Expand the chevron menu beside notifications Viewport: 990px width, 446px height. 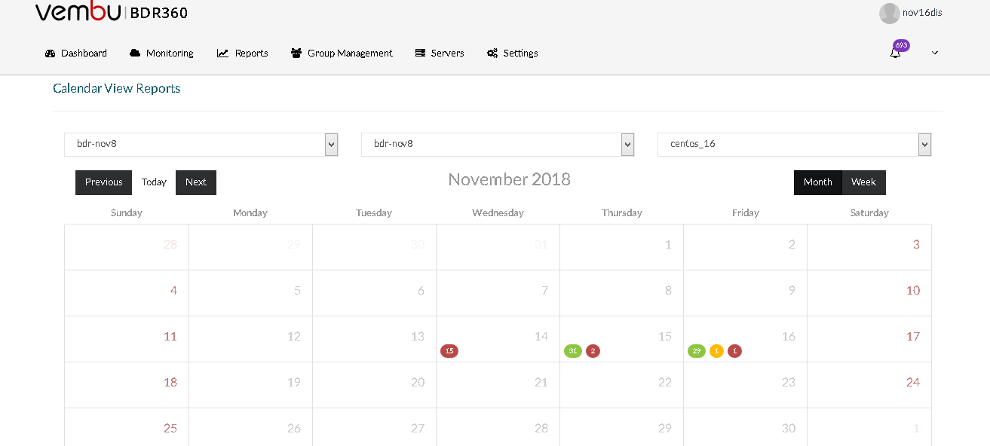coord(935,53)
